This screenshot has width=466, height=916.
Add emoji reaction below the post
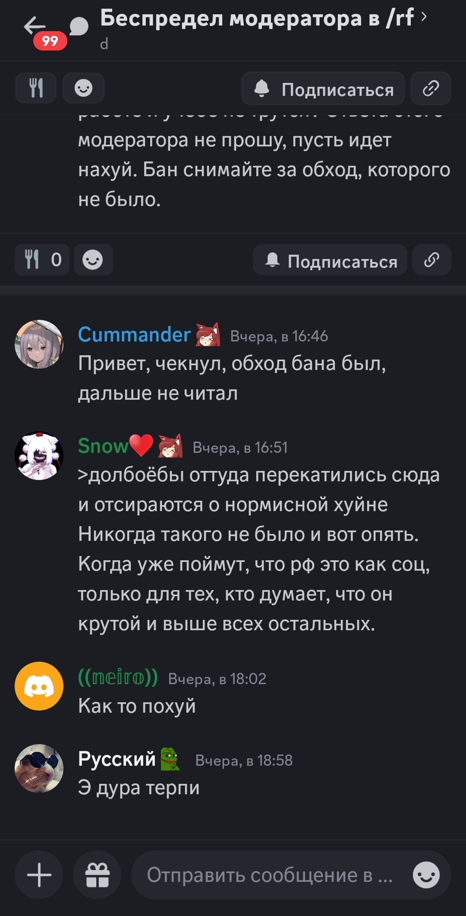[x=93, y=259]
